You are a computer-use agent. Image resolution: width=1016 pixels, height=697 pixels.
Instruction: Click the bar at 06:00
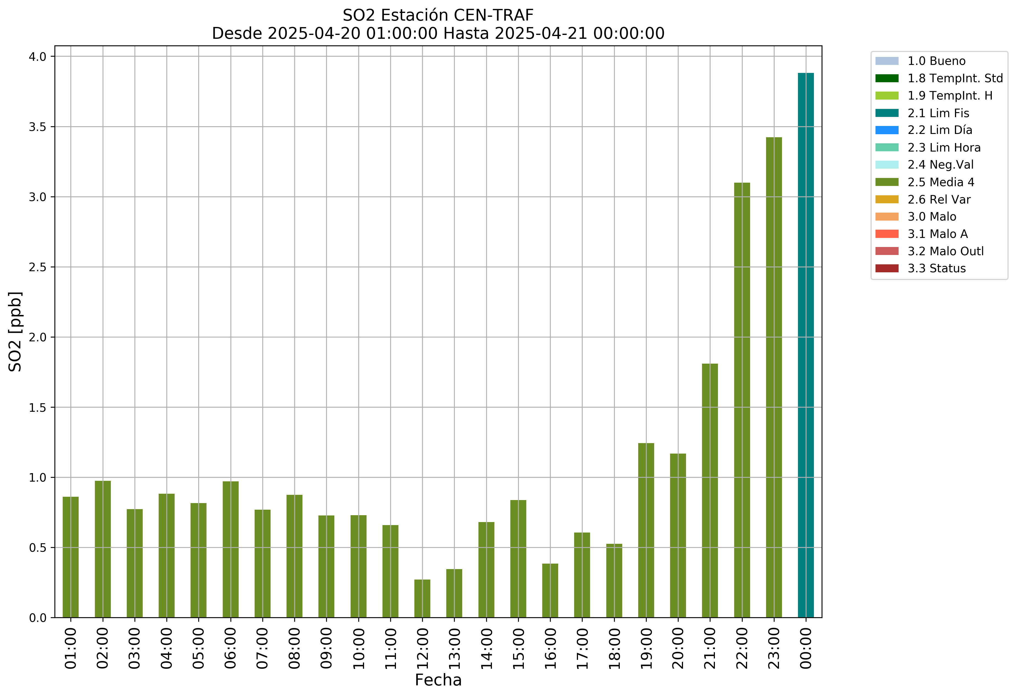click(x=230, y=550)
